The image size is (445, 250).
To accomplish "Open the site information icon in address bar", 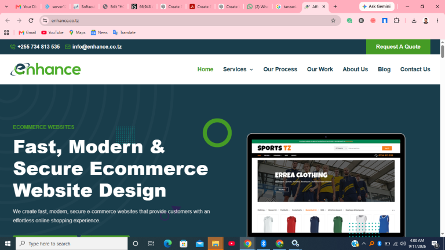I will 45,21.
